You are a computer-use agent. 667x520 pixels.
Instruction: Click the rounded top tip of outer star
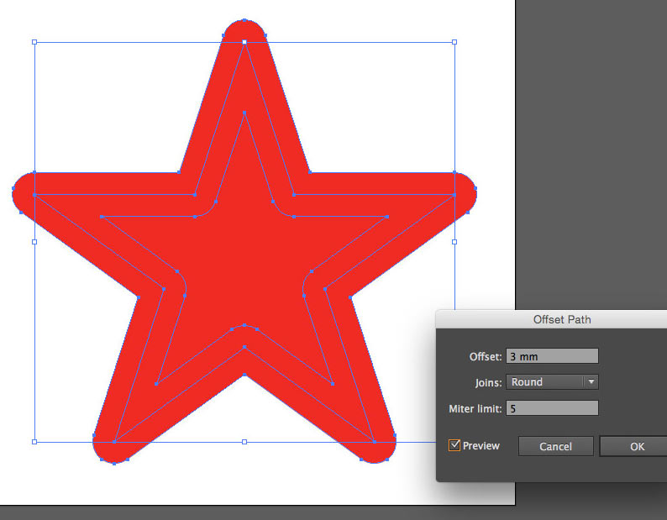tap(244, 25)
